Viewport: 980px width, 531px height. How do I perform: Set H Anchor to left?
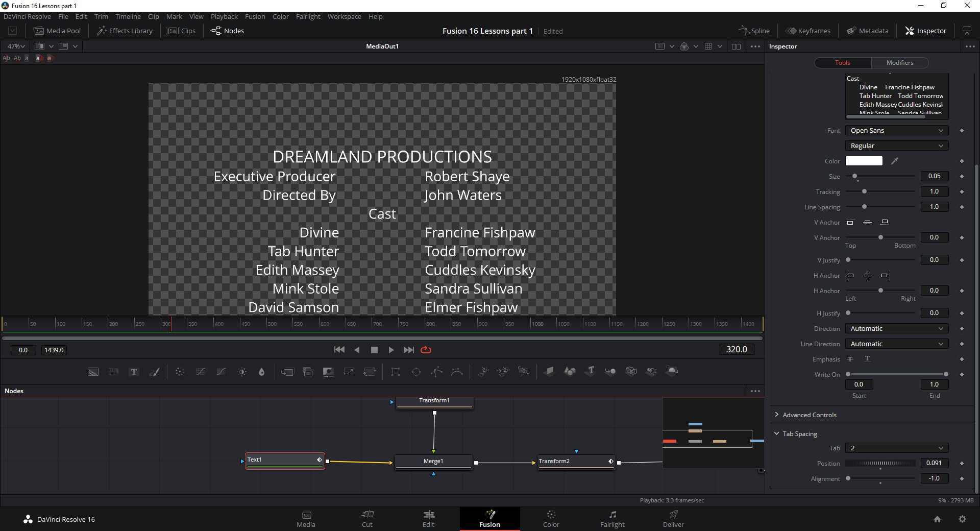click(x=850, y=275)
